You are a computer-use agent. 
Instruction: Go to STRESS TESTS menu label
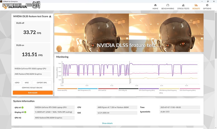click(183, 9)
